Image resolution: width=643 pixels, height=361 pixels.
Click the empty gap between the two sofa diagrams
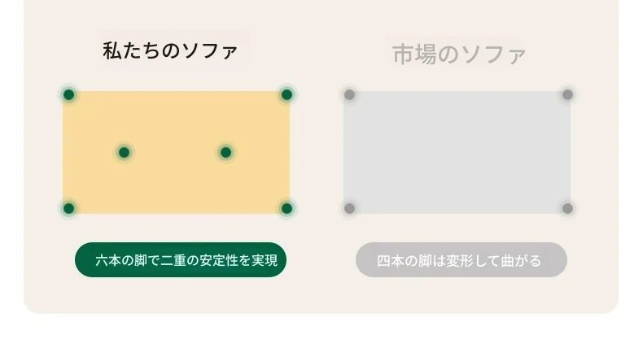point(317,152)
